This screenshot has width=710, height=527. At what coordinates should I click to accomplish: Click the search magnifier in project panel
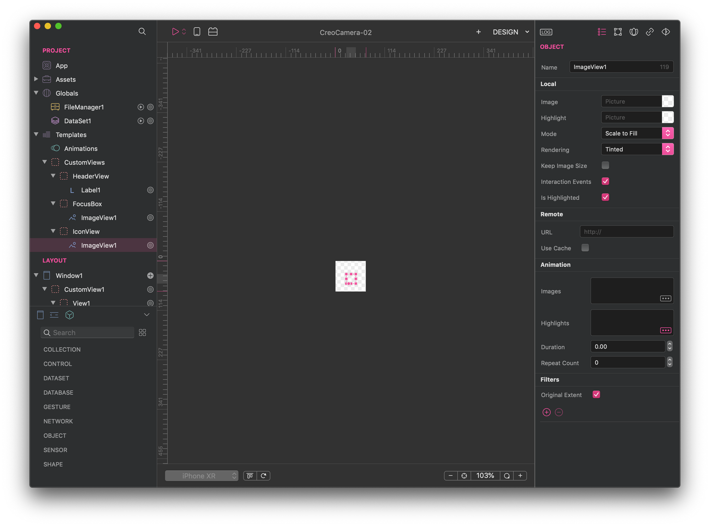(x=142, y=32)
